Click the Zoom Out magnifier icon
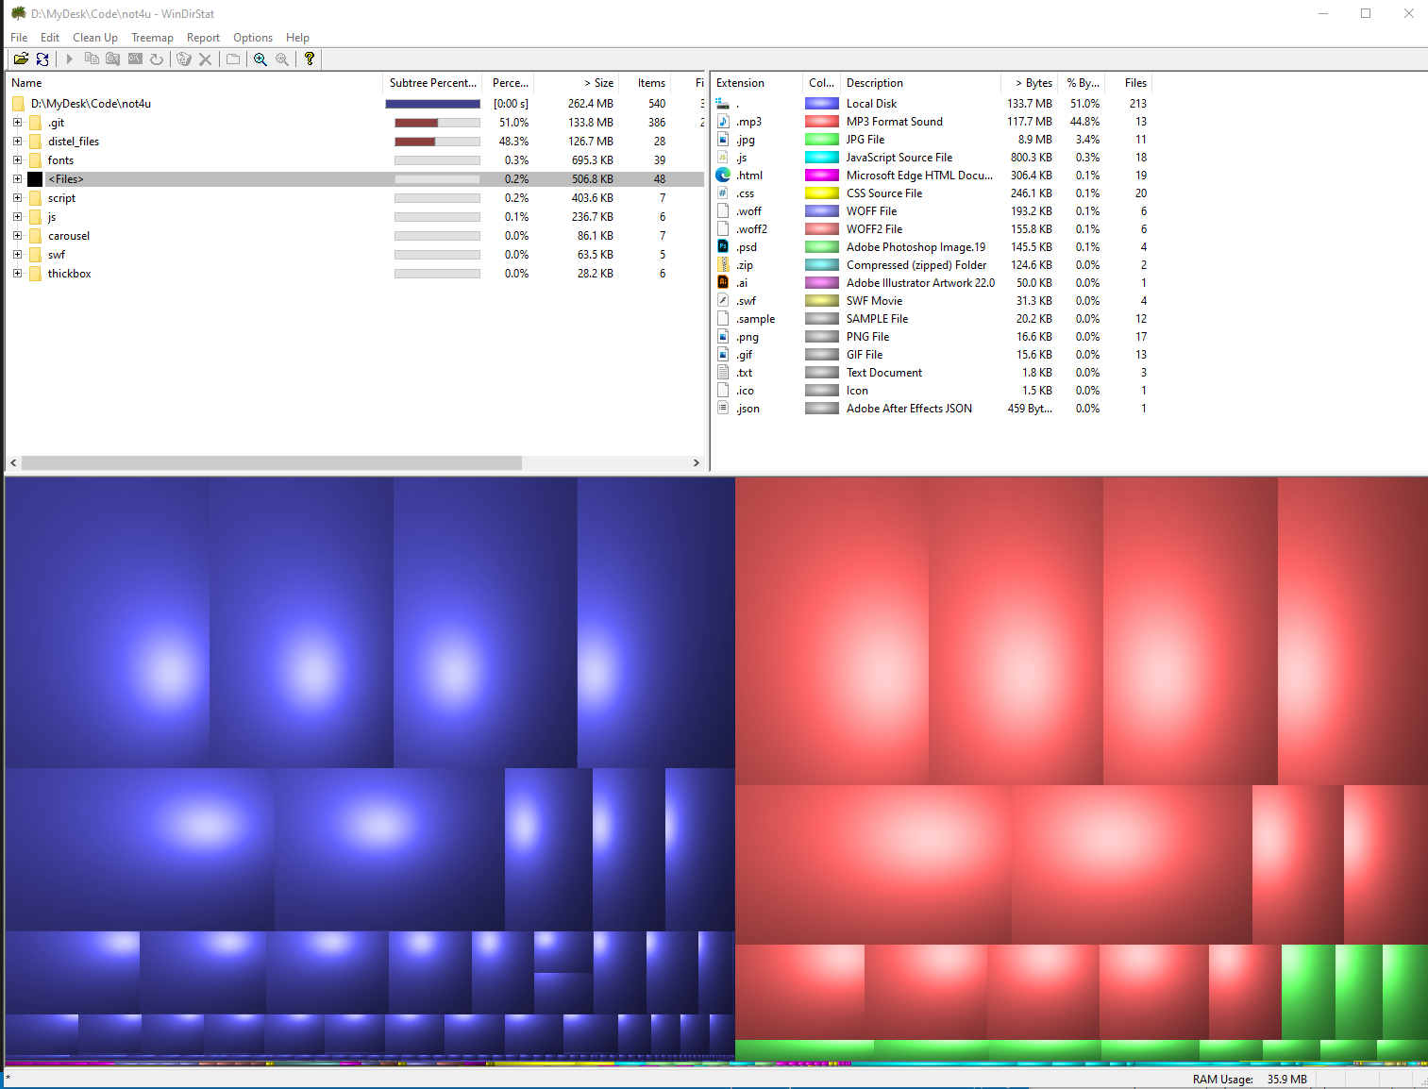The image size is (1428, 1089). (282, 59)
